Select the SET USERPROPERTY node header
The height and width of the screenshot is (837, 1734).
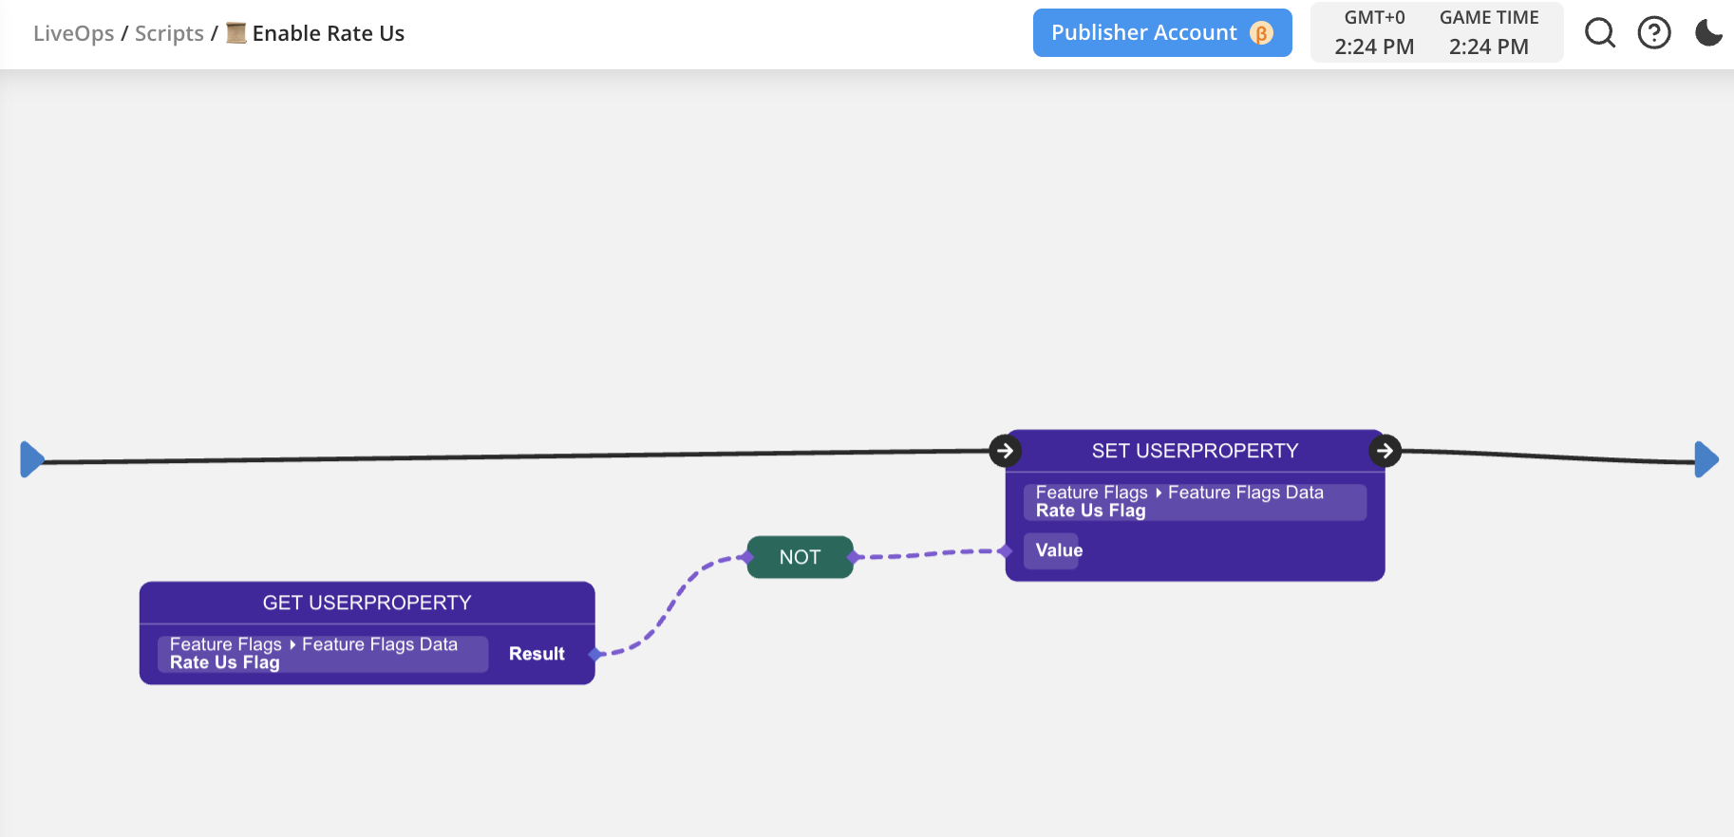(x=1195, y=451)
